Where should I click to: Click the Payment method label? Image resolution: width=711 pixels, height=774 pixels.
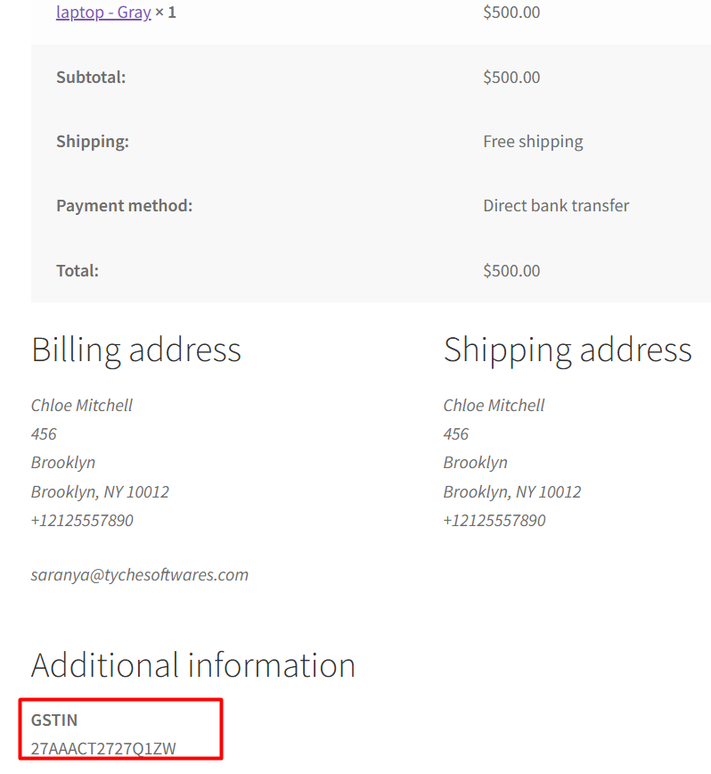[124, 205]
